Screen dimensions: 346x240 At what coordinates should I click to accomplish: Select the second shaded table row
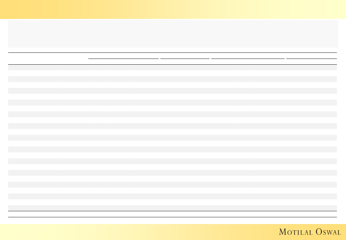(173, 79)
